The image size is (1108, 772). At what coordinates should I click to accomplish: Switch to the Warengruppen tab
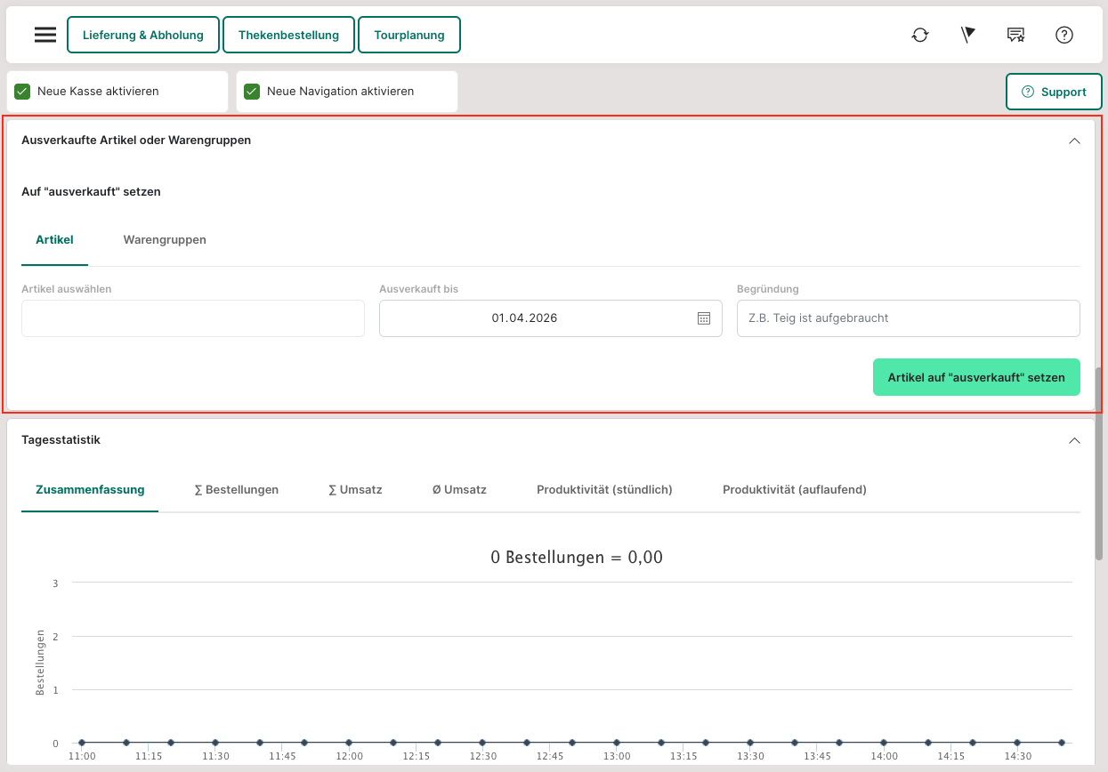[165, 240]
